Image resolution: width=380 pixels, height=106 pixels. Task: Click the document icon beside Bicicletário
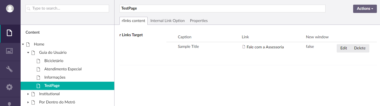coord(39,61)
